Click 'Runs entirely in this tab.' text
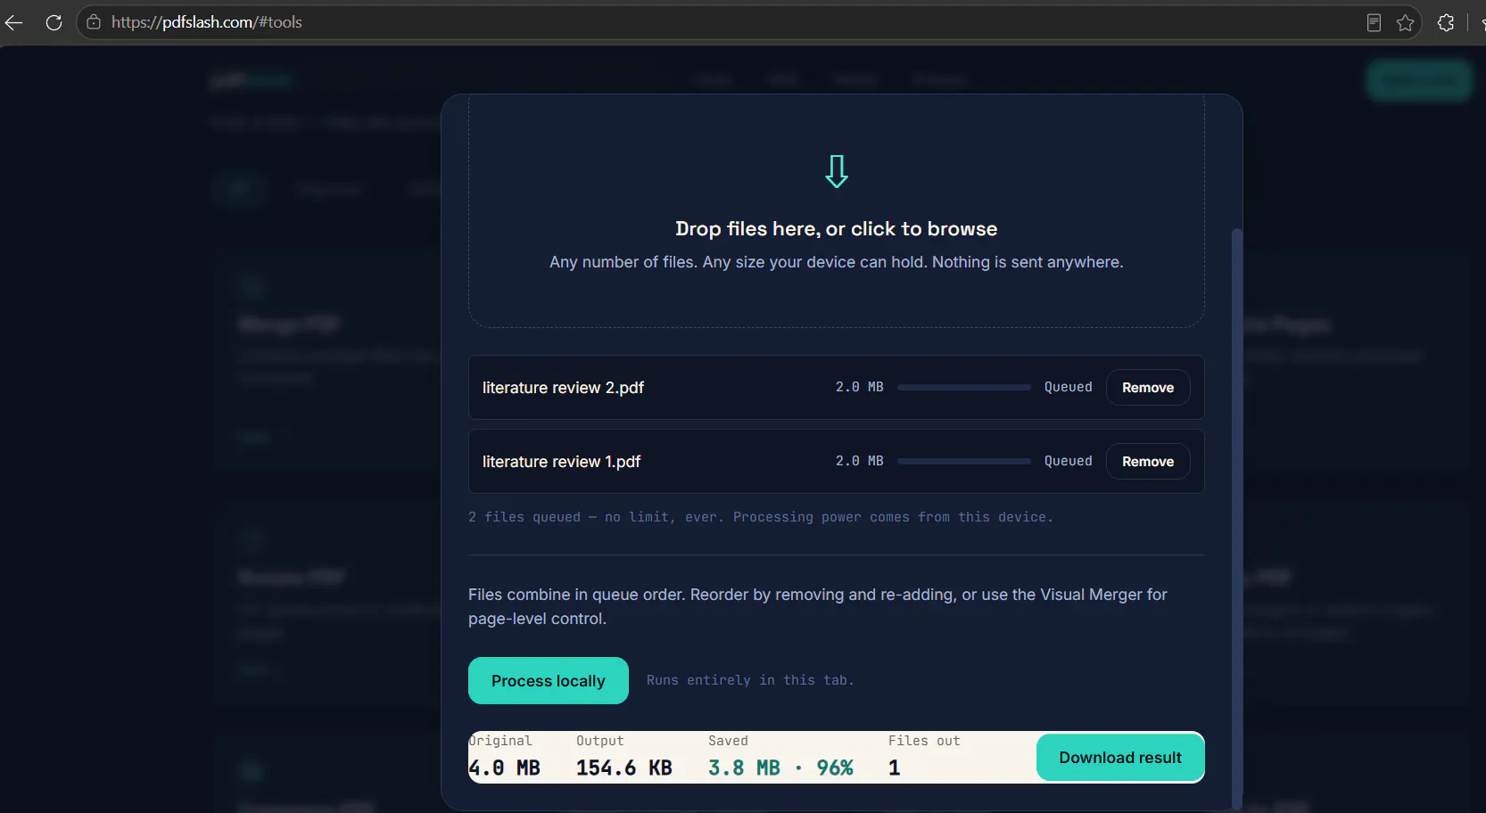Image resolution: width=1486 pixels, height=813 pixels. [750, 680]
